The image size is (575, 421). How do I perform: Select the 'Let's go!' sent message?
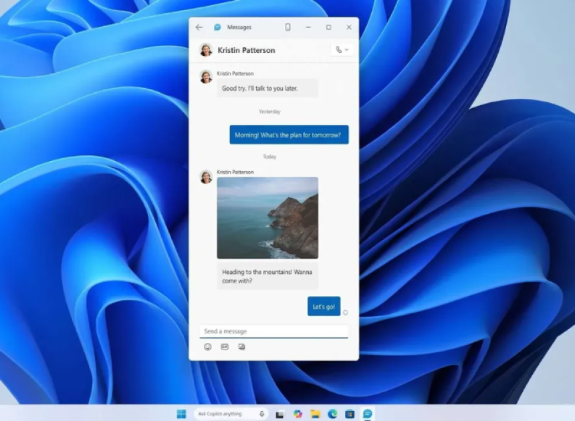[x=324, y=306]
